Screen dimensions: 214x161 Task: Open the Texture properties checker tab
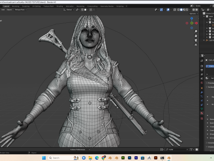202,119
